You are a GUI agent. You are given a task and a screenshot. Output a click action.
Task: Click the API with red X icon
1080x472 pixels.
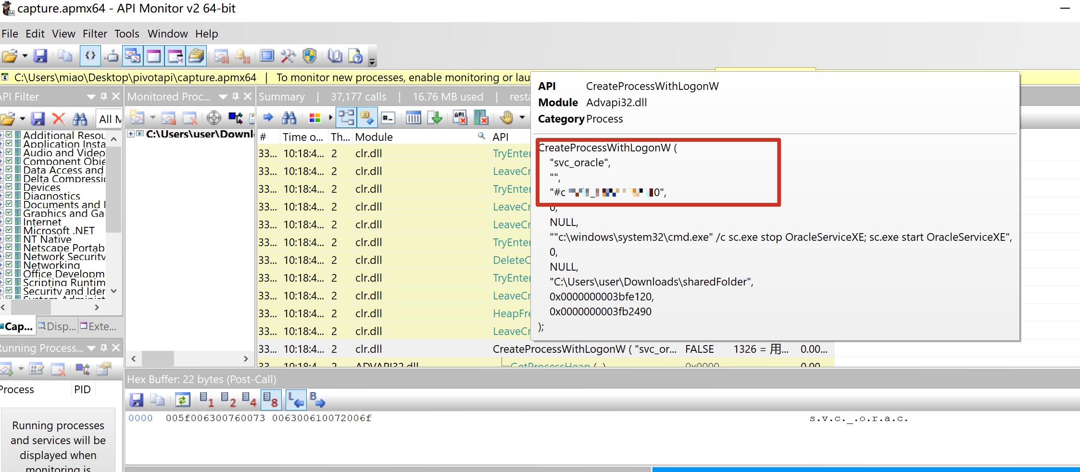pos(460,117)
